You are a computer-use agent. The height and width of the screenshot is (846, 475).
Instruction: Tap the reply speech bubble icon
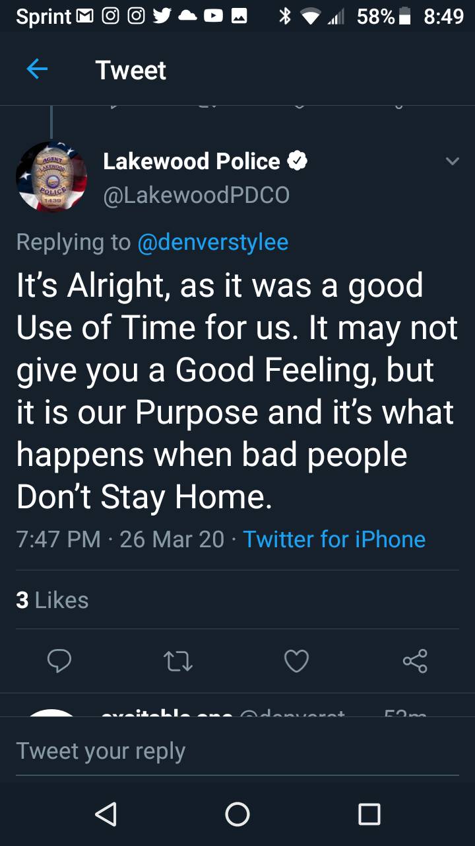pyautogui.click(x=59, y=661)
